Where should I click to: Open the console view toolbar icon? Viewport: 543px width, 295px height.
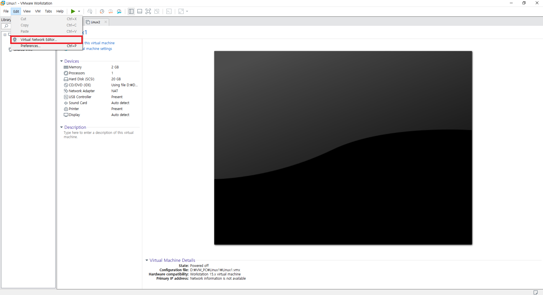[169, 11]
